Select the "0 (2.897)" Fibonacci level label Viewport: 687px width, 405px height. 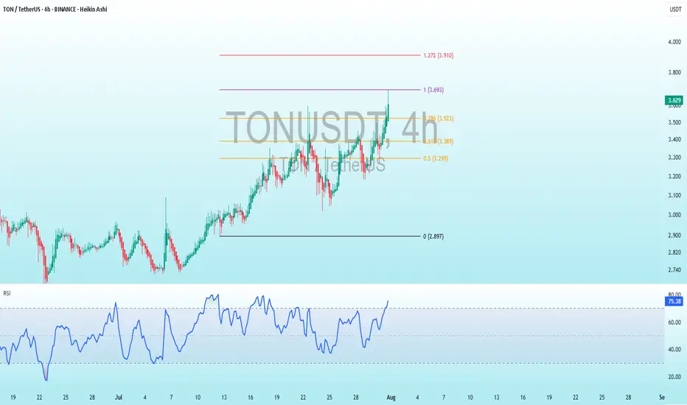tap(433, 236)
